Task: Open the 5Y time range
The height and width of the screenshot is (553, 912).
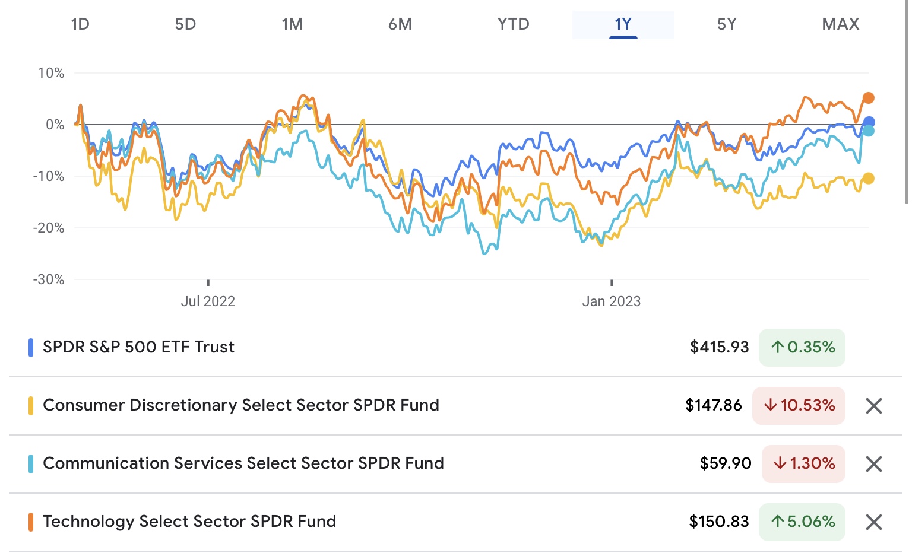Action: [x=727, y=24]
